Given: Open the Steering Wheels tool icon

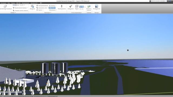Looking at the screenshot, I should click(32, 6).
